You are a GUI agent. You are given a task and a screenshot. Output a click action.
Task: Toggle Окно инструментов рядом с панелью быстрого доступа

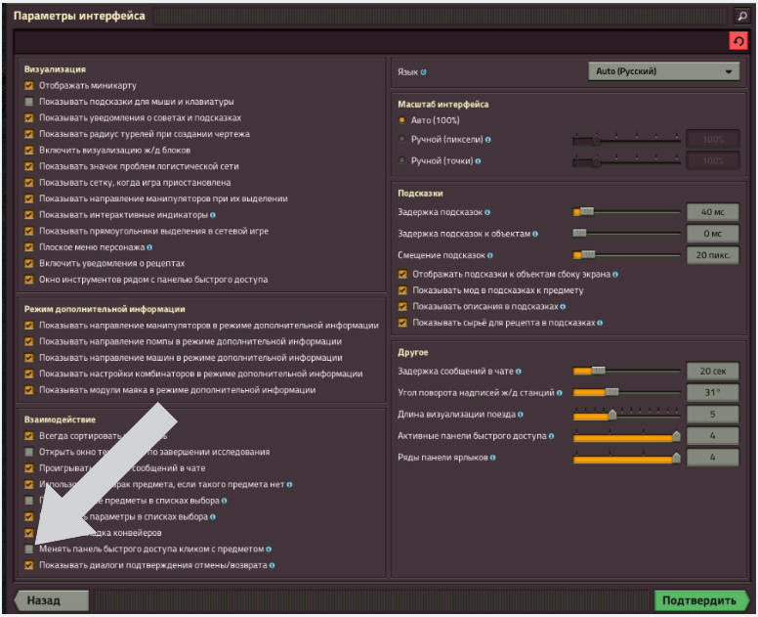point(29,280)
